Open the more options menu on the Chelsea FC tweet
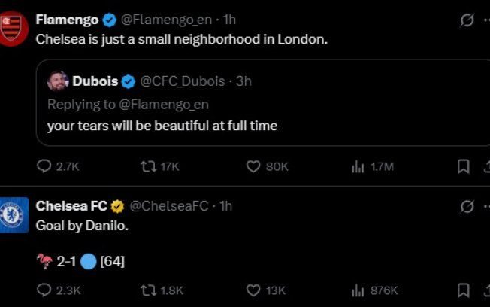 click(487, 206)
